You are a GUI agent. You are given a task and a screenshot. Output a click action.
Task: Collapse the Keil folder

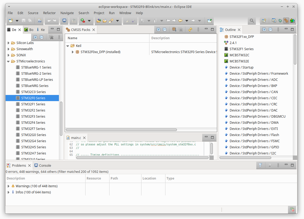(68, 46)
